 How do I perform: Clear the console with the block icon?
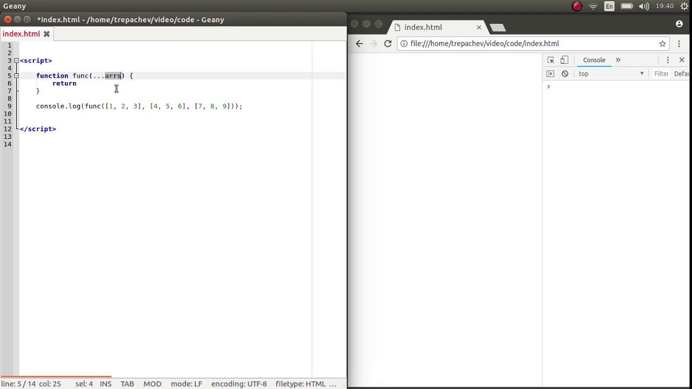[x=565, y=73]
